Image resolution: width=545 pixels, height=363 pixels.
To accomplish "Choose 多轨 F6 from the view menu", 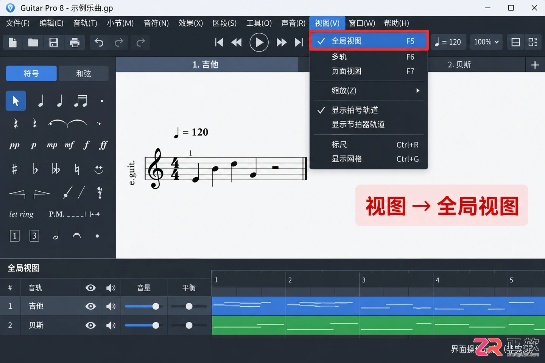I will pyautogui.click(x=369, y=57).
